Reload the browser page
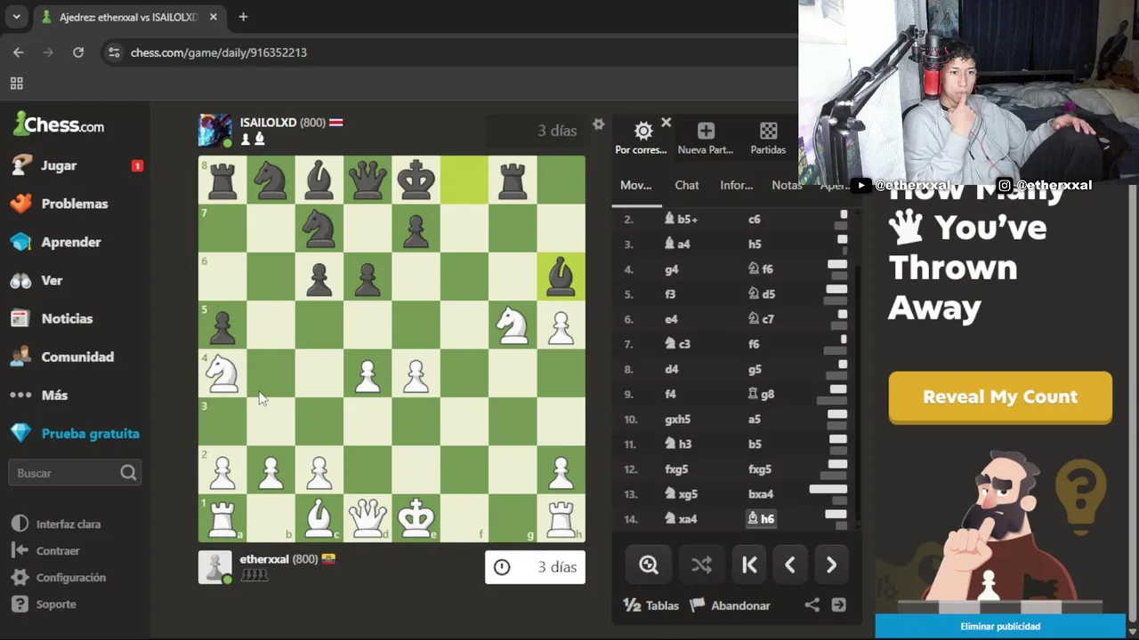The height and width of the screenshot is (640, 1139). (78, 52)
